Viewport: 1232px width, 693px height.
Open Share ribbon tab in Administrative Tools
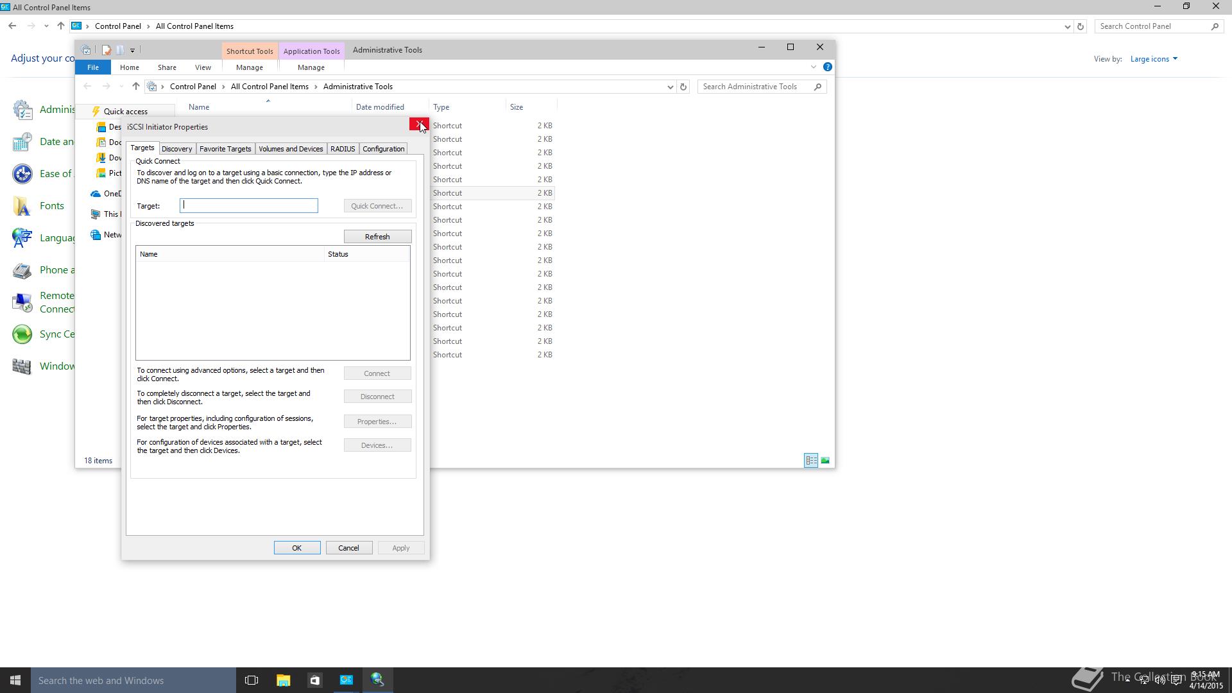(167, 67)
